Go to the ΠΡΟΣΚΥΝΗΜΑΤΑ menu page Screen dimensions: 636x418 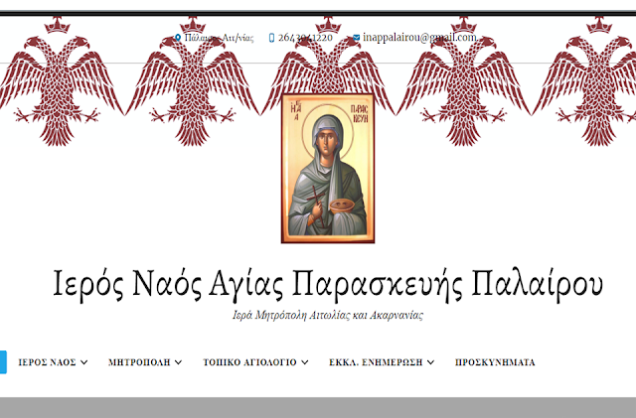(495, 362)
